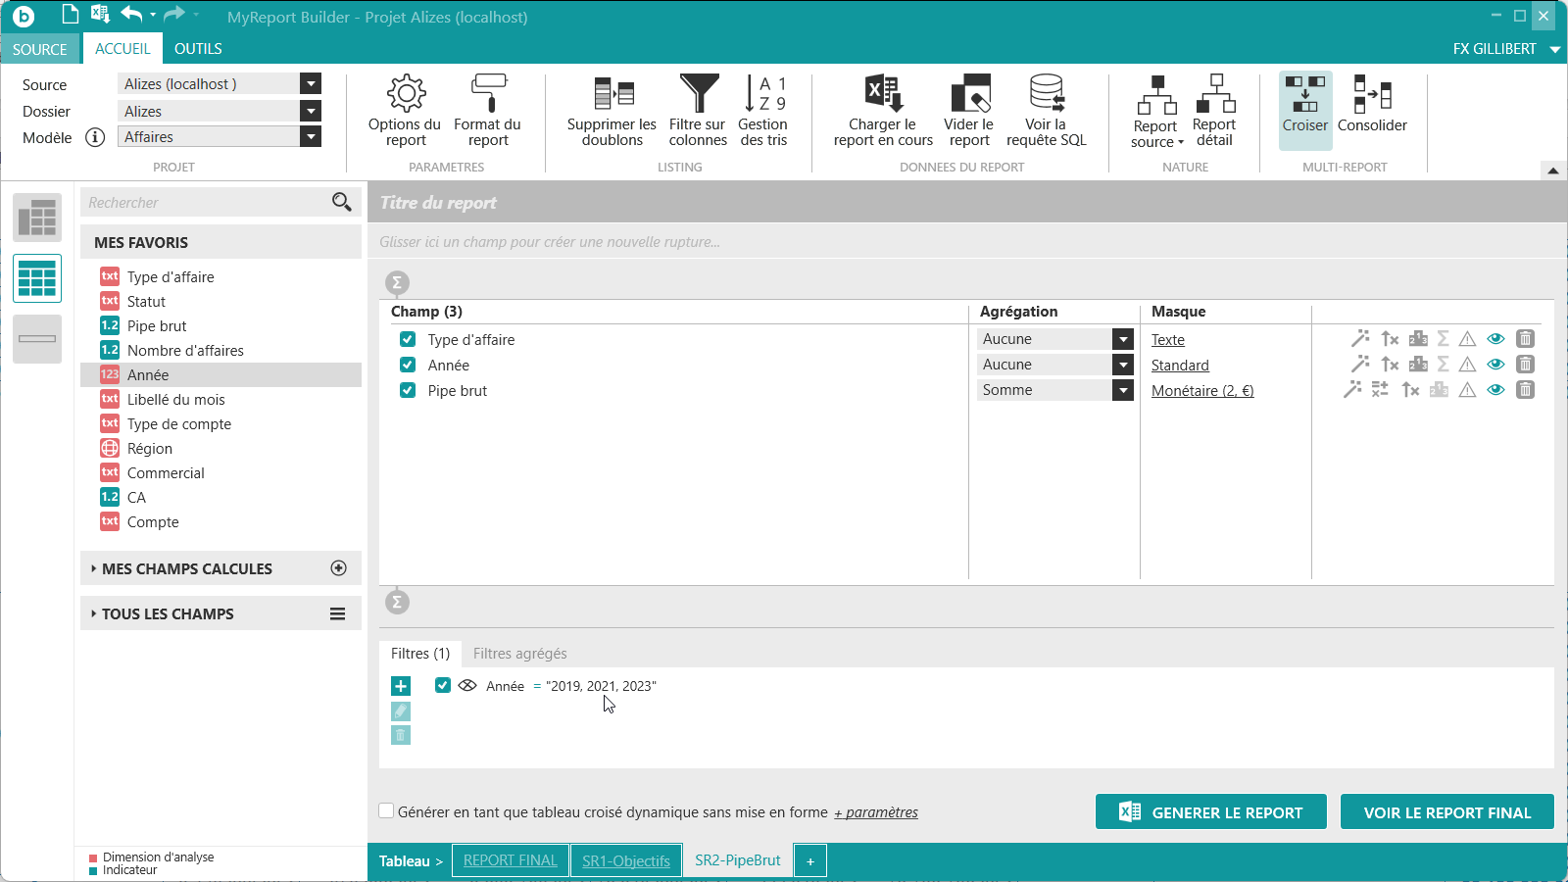
Task: Toggle visibility eye for Année field
Action: pos(1495,365)
